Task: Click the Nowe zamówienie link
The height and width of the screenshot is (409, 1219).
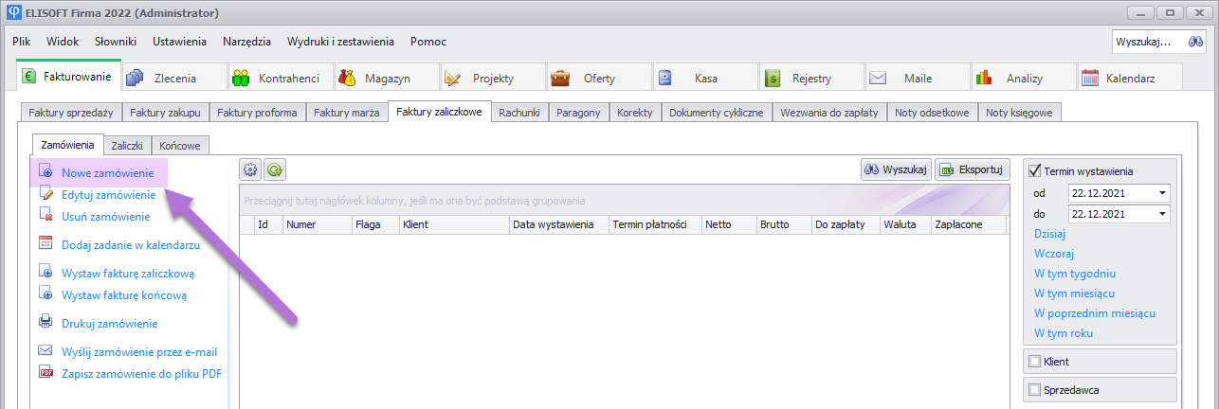Action: (x=107, y=173)
